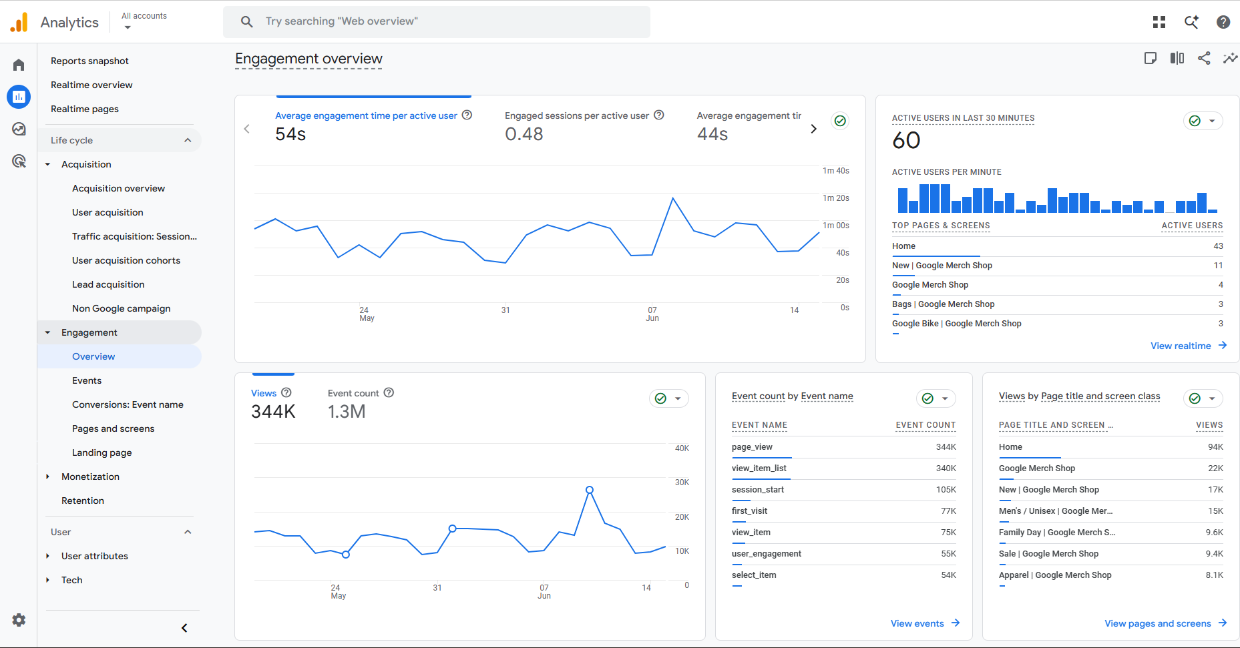Screen dimensions: 1240x648
Task: Select the Engaged sessions per active user tab
Action: (x=584, y=125)
